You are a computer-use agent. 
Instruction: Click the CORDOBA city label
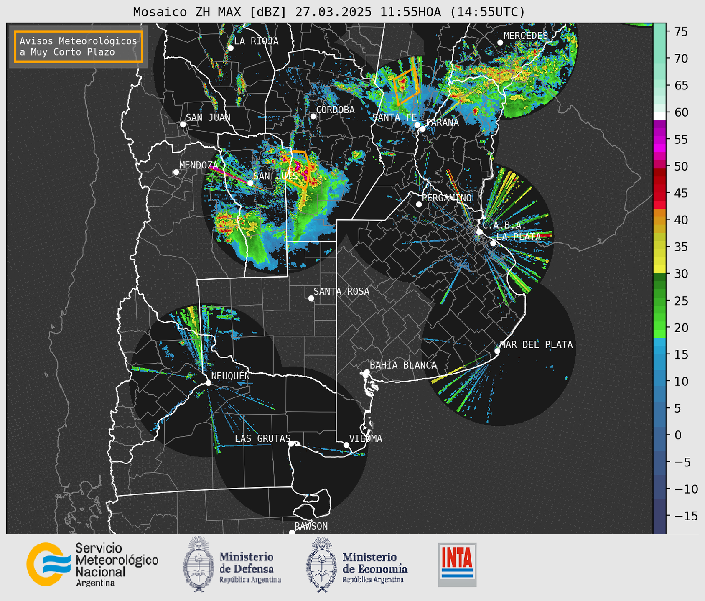pyautogui.click(x=335, y=110)
